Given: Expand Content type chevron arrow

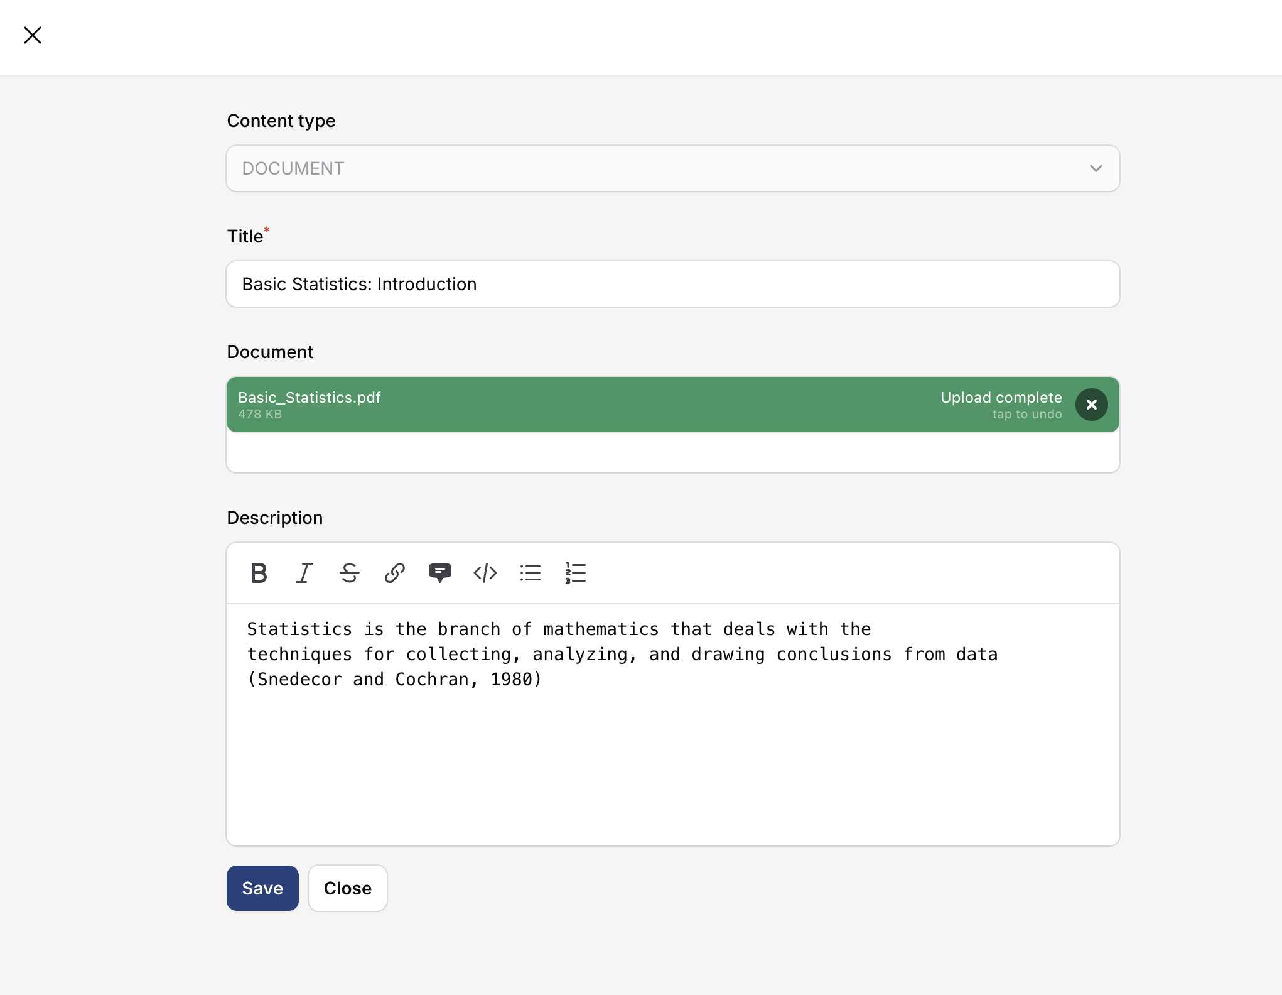Looking at the screenshot, I should pos(1096,168).
